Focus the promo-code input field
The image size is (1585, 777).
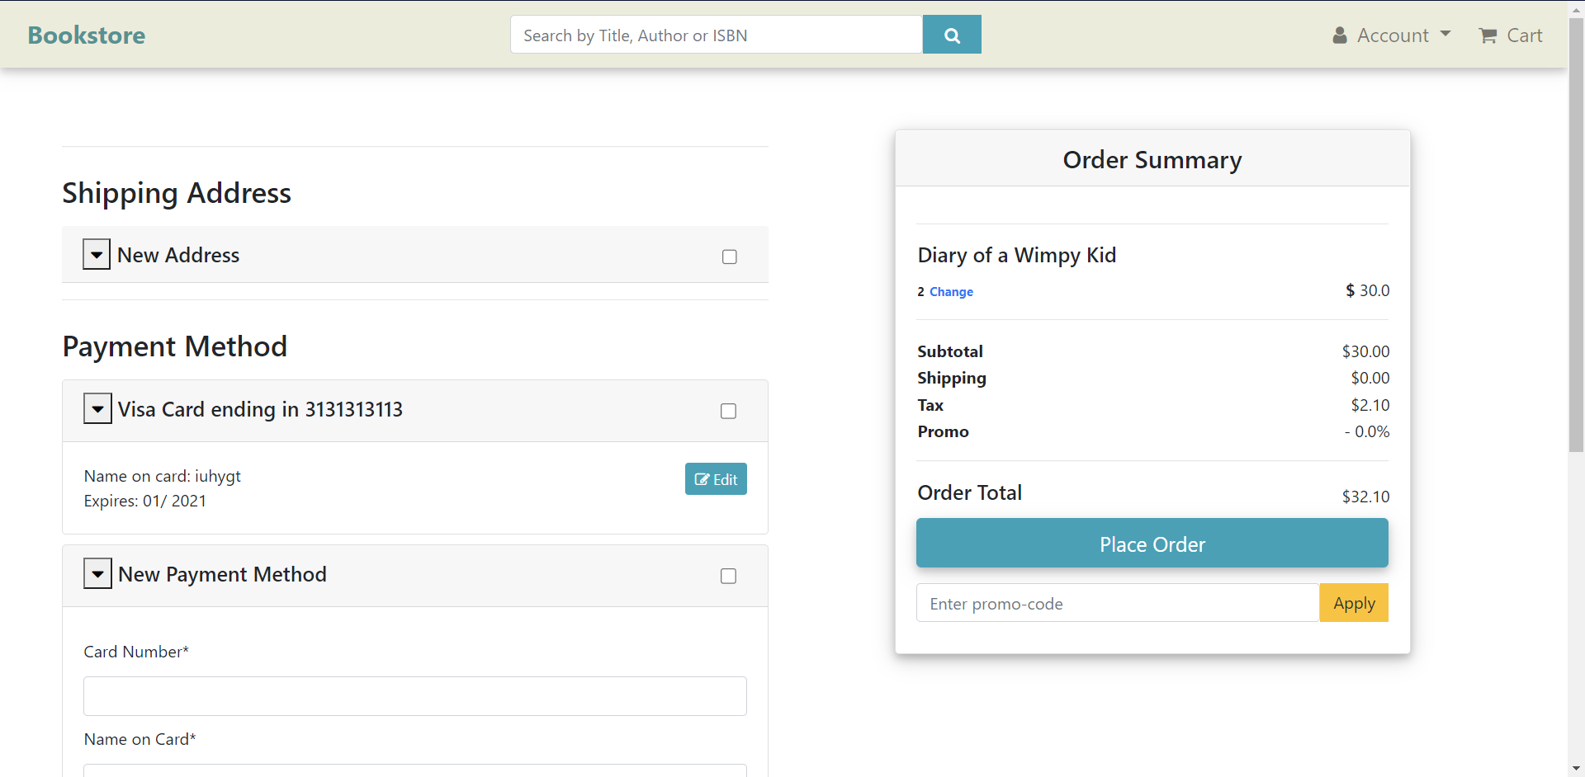tap(1117, 603)
